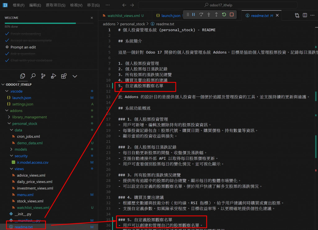Open the 檢視(V) menu

tap(76, 5)
